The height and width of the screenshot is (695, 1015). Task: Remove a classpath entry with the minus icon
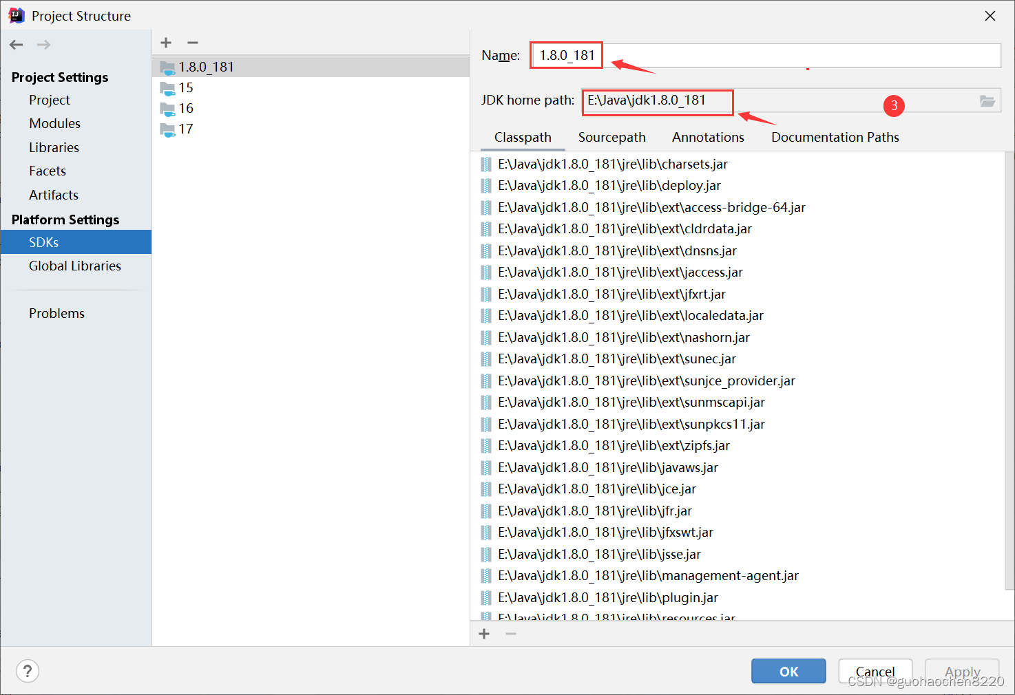pyautogui.click(x=510, y=633)
